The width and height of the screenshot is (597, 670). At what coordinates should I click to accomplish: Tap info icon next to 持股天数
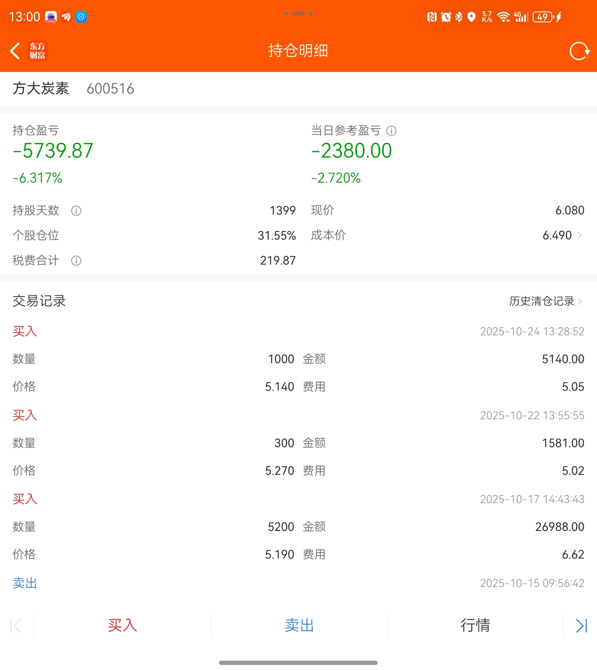click(x=76, y=210)
